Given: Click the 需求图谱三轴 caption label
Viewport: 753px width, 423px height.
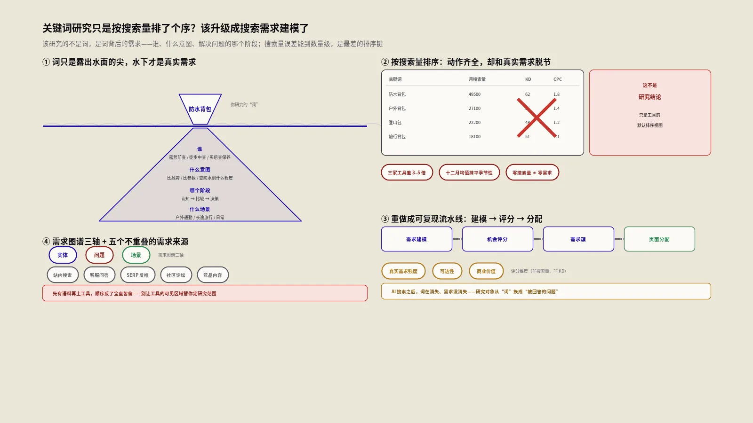Looking at the screenshot, I should coord(171,255).
